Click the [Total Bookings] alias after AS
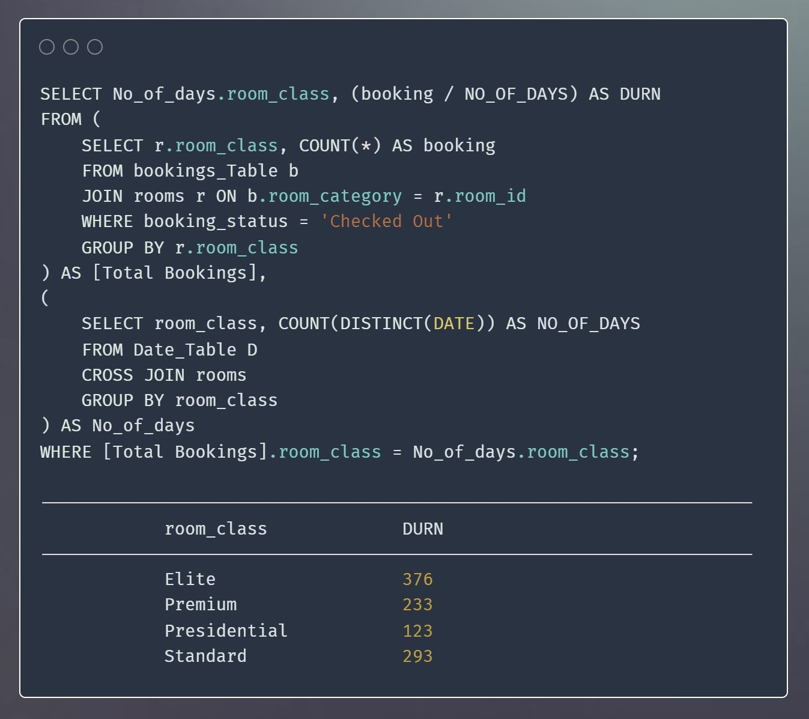The width and height of the screenshot is (809, 719). click(x=178, y=273)
